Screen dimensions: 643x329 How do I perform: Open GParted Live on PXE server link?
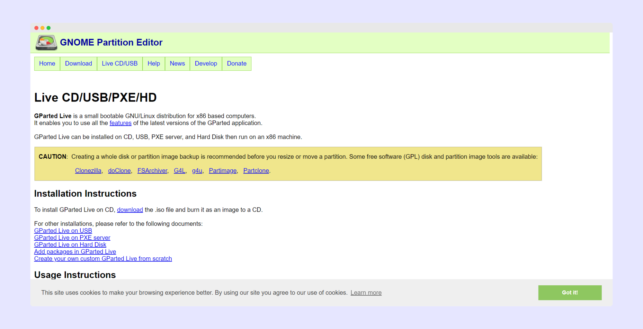coord(72,238)
